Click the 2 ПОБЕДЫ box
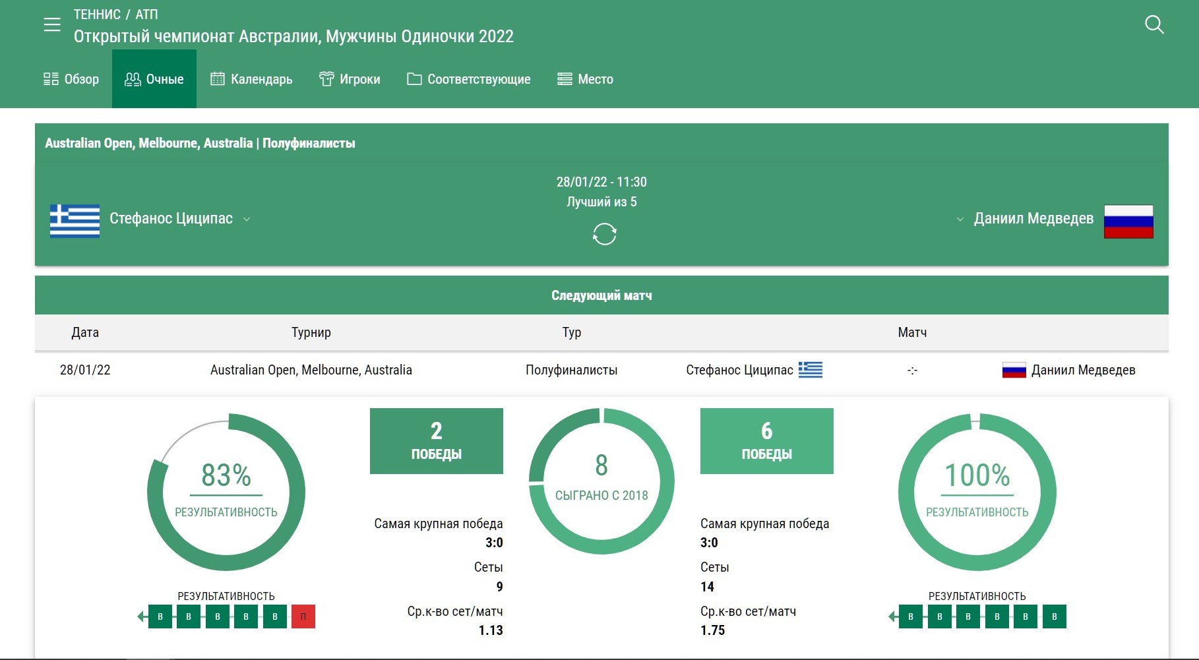 [x=437, y=441]
